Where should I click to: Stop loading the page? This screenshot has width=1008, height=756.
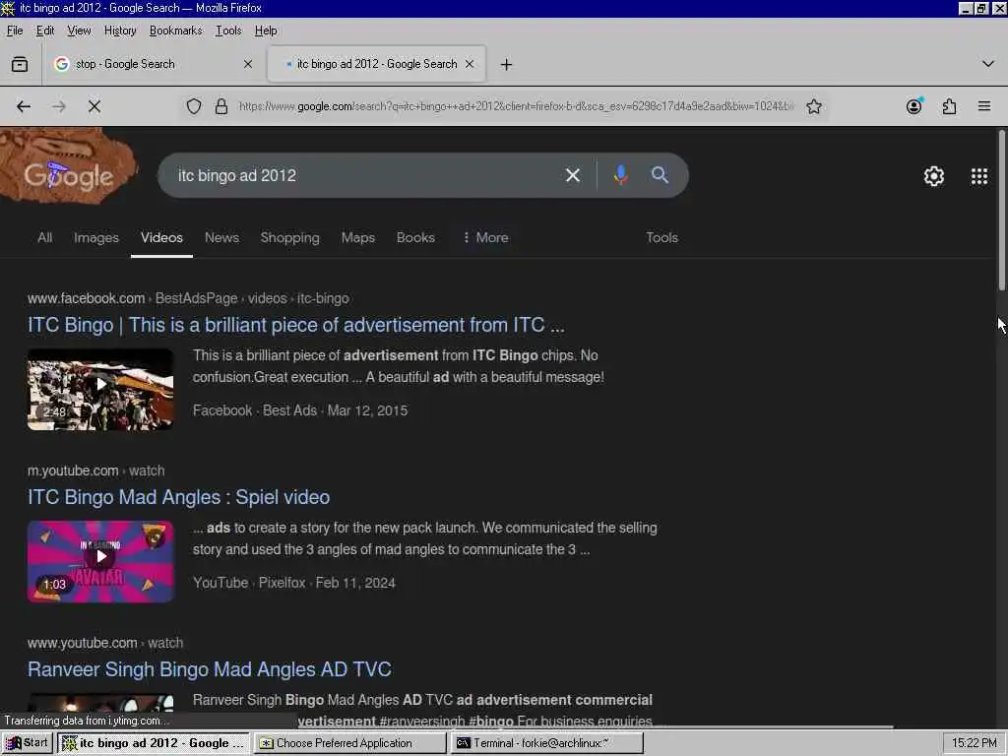click(x=94, y=106)
